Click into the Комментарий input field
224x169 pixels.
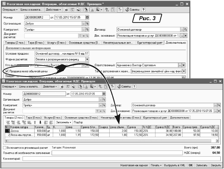pyautogui.click(x=121, y=159)
